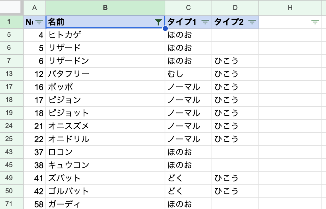326x209 pixels.
Task: Select column B header
Action: pyautogui.click(x=105, y=8)
